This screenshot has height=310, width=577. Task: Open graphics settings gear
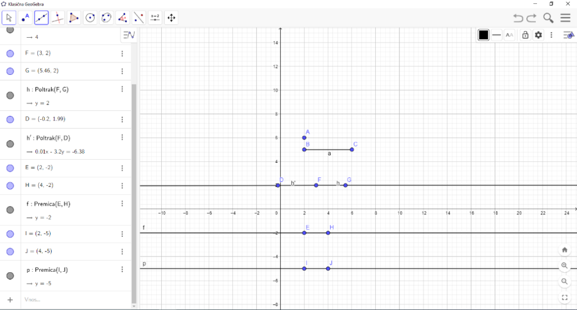(x=538, y=35)
